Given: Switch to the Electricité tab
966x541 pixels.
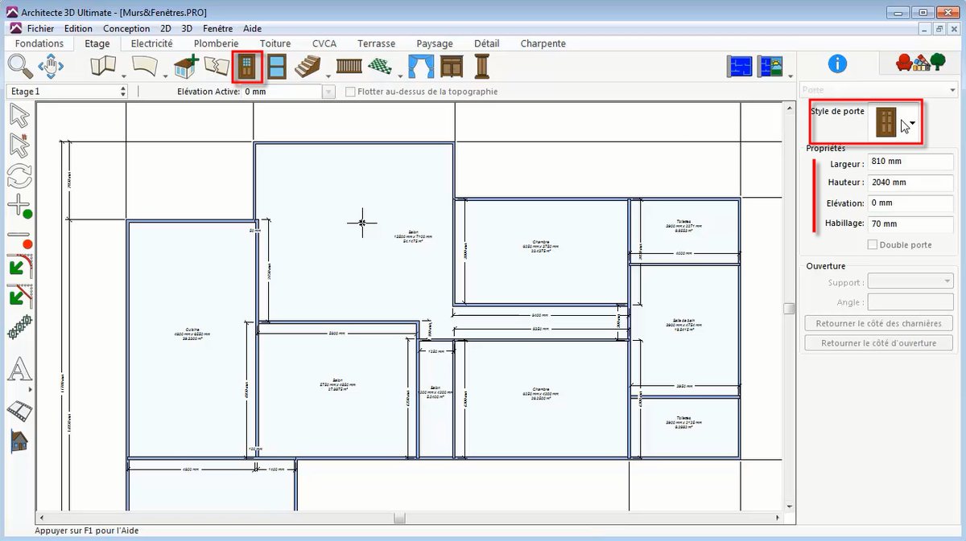Looking at the screenshot, I should (151, 43).
